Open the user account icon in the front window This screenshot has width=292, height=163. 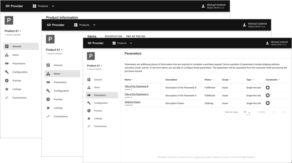(x=267, y=43)
